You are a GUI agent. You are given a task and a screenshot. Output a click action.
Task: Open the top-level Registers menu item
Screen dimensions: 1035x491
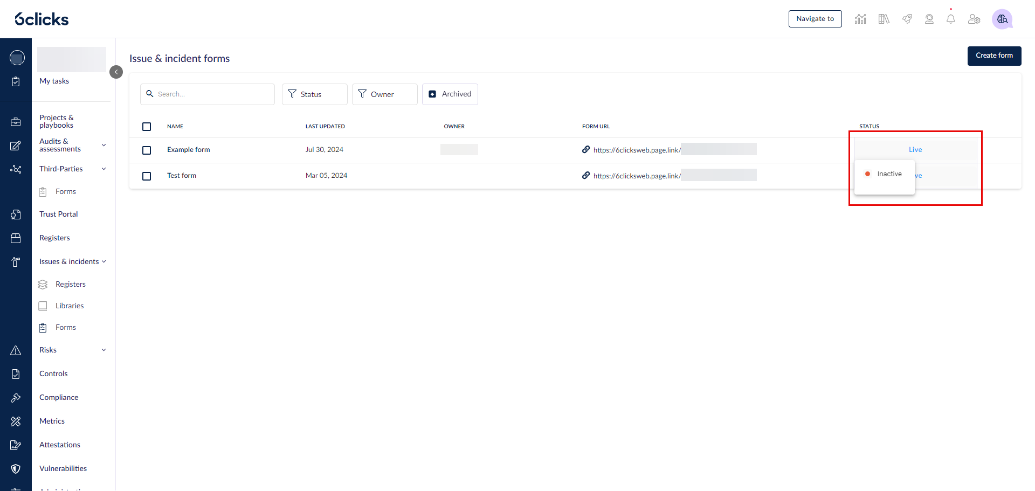pos(54,238)
